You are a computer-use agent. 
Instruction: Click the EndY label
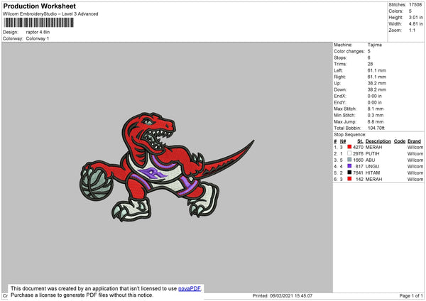click(x=340, y=102)
